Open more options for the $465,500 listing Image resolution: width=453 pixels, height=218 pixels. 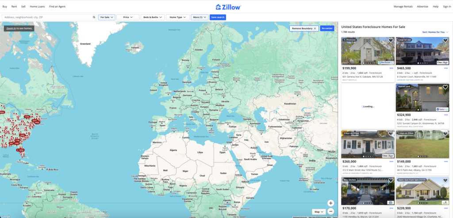446,68
